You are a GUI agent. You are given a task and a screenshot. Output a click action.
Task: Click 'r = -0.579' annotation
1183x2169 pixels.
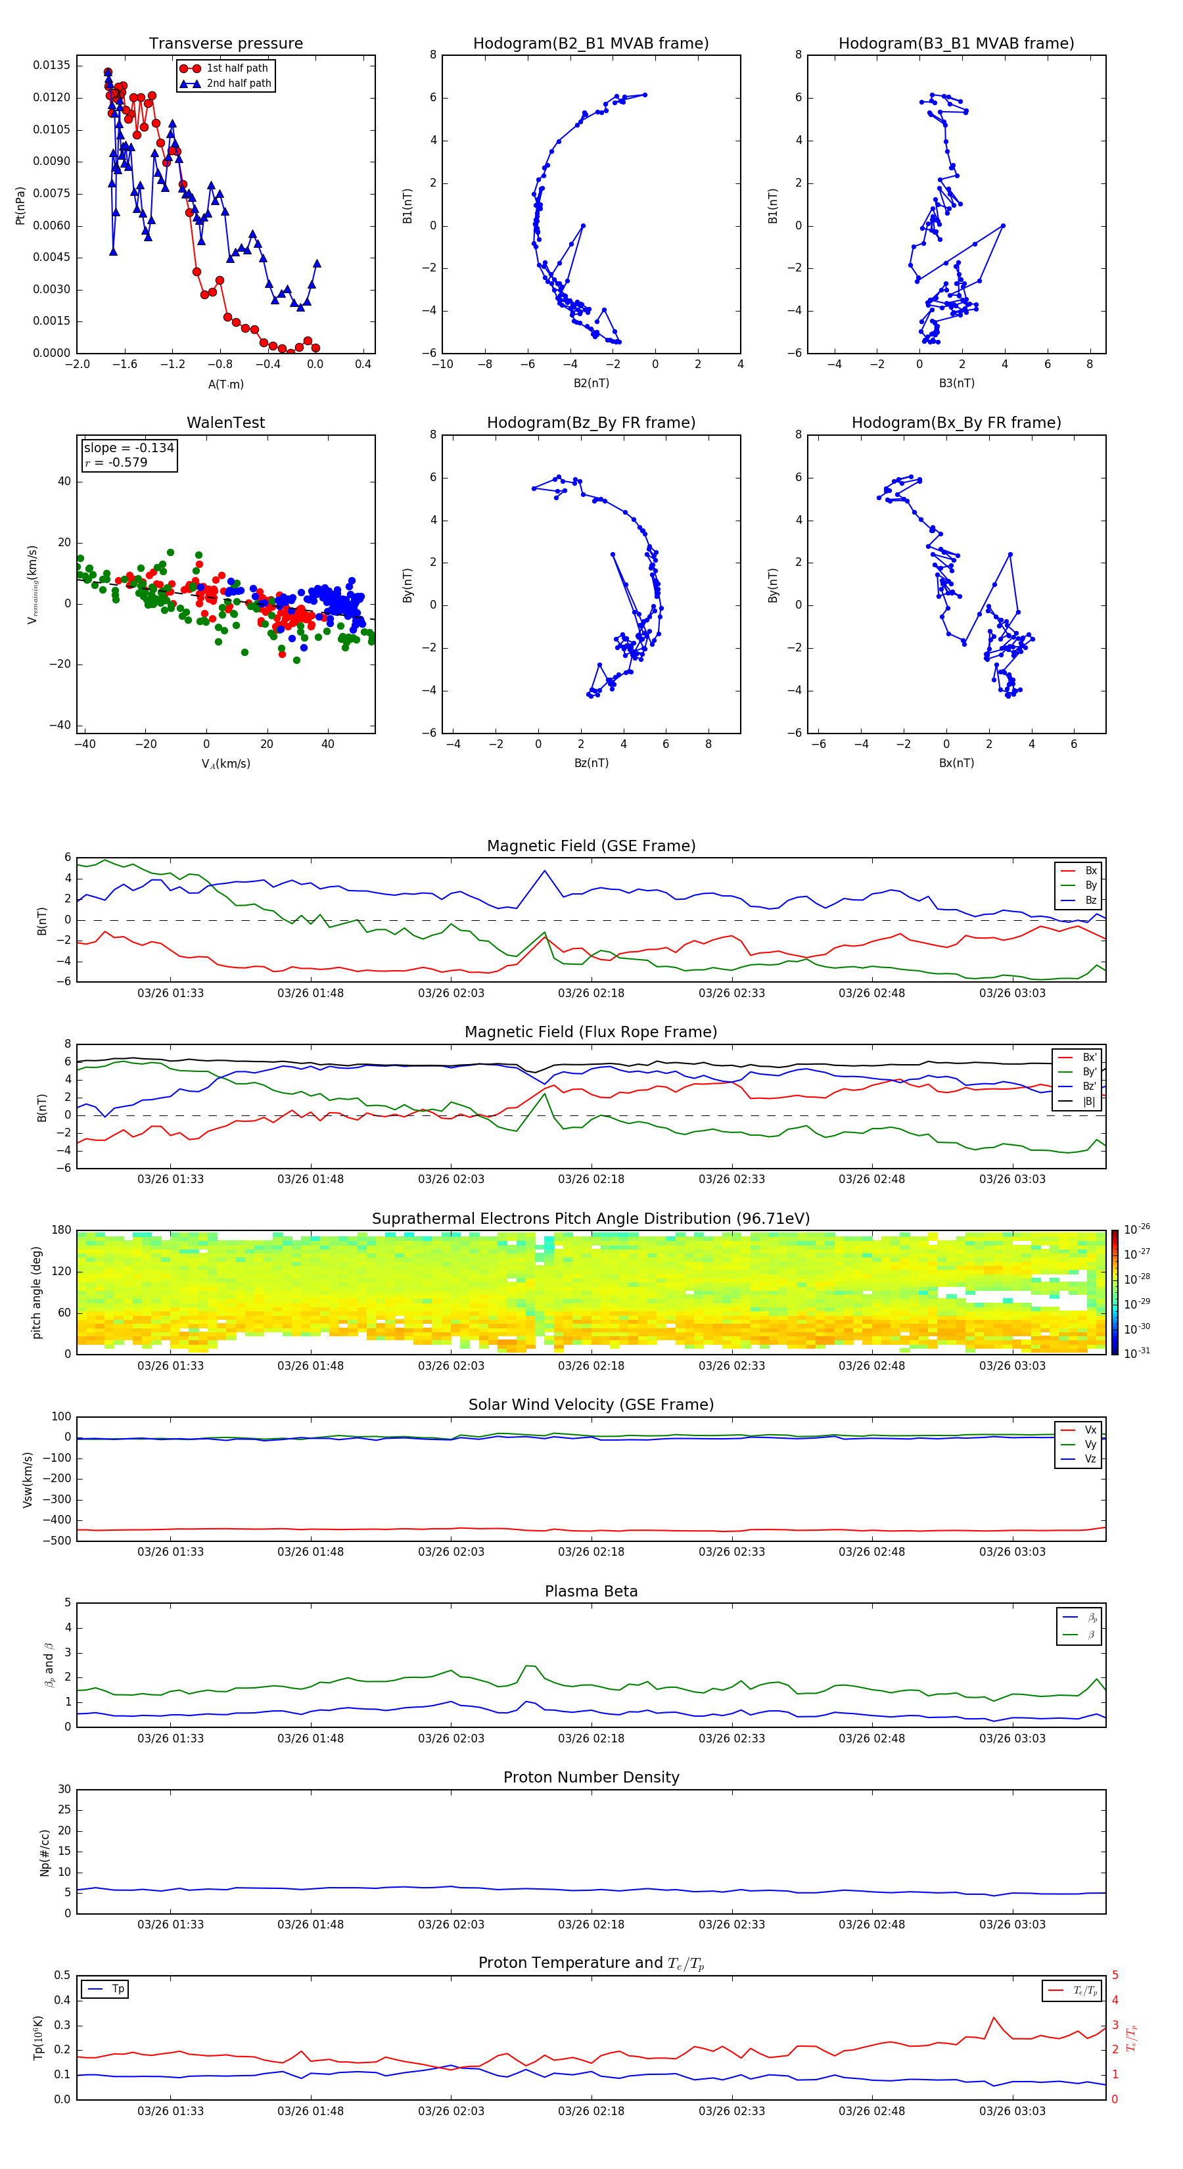click(116, 462)
